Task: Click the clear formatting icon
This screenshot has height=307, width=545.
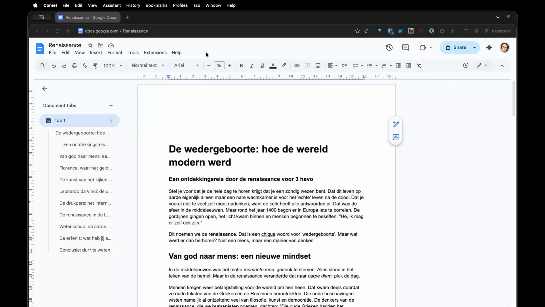Action: 419,66
